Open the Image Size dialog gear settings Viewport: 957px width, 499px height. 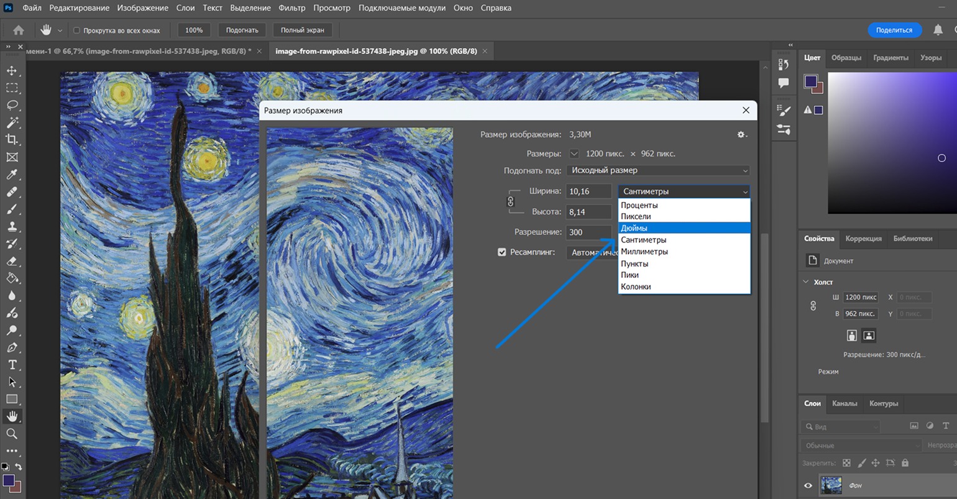click(742, 134)
